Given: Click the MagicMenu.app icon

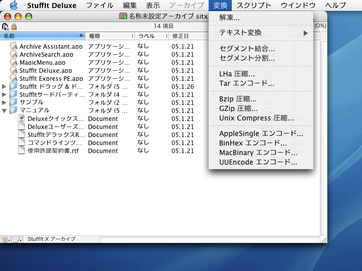Looking at the screenshot, I should click(x=14, y=62).
